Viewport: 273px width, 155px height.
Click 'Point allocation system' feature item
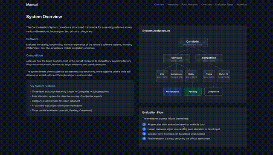point(67,96)
